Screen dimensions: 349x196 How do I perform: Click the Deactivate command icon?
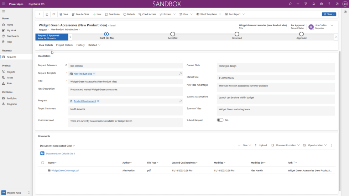(x=106, y=14)
